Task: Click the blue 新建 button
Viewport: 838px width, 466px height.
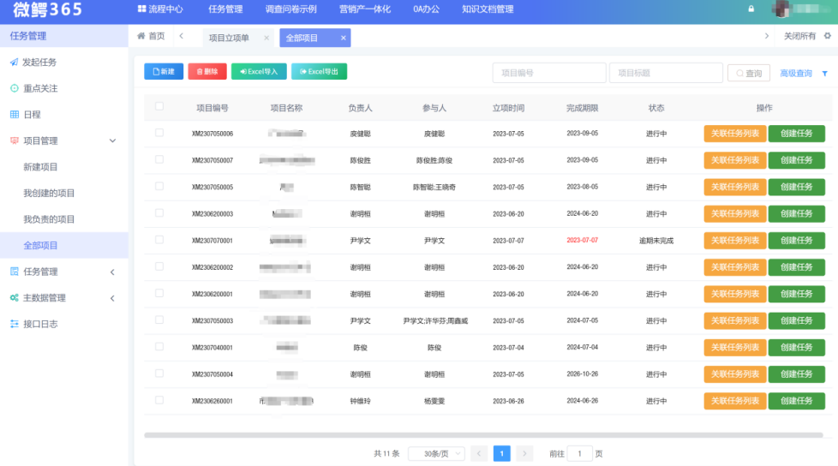Action: coord(164,72)
